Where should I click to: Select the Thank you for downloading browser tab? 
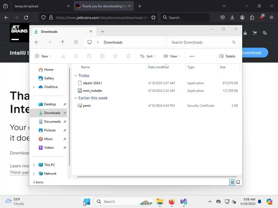(x=104, y=6)
